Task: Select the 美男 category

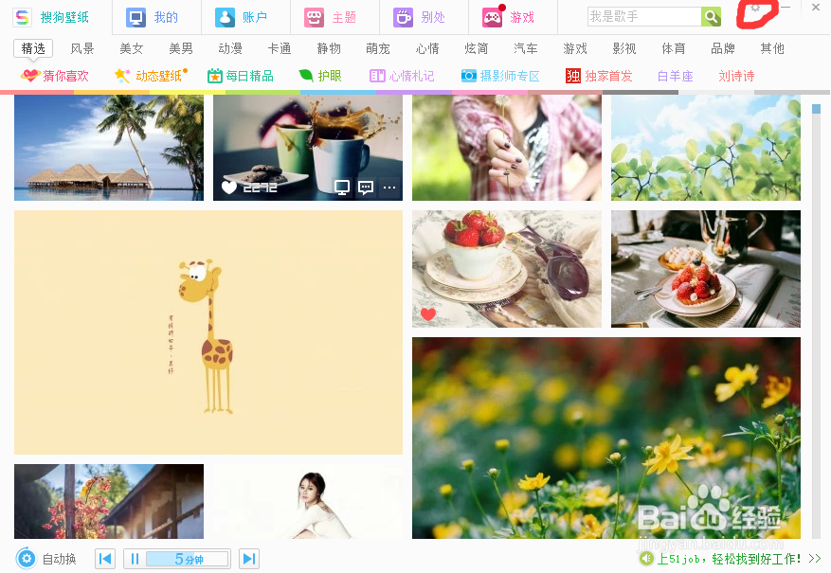Action: pos(181,48)
